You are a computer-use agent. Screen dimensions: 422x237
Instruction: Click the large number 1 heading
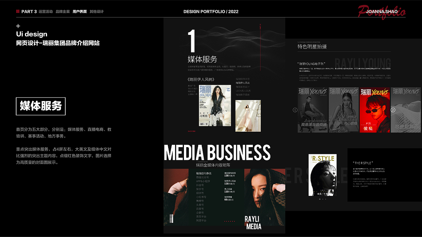[192, 41]
